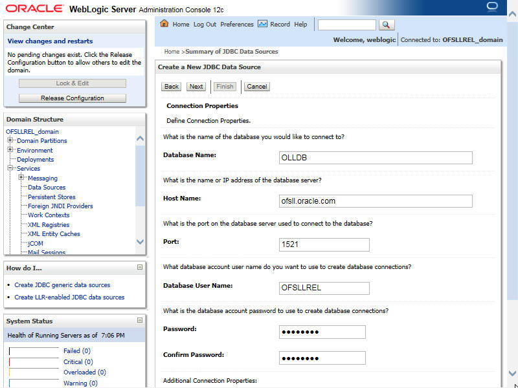Click the Release Configuration button
This screenshot has height=388, width=518.
(73, 98)
